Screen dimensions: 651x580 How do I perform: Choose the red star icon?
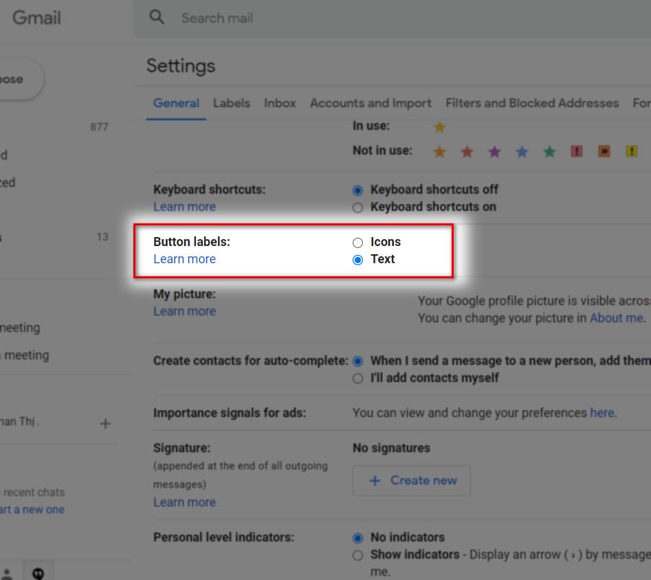pyautogui.click(x=467, y=152)
